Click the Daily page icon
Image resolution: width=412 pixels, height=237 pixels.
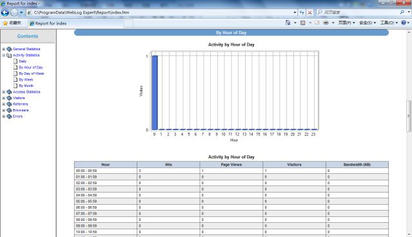pyautogui.click(x=15, y=61)
